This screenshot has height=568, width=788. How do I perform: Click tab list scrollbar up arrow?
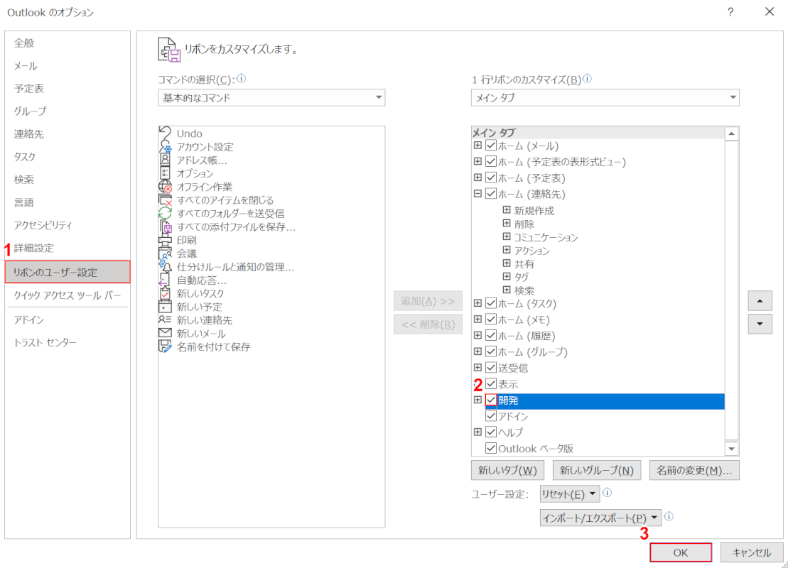(x=731, y=133)
